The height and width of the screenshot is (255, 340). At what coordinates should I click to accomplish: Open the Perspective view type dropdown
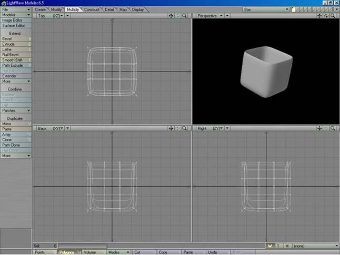pyautogui.click(x=209, y=16)
